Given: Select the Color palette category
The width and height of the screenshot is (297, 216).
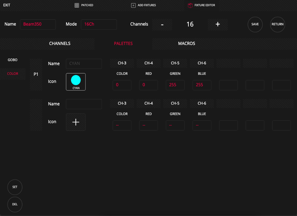Looking at the screenshot, I should point(12,74).
